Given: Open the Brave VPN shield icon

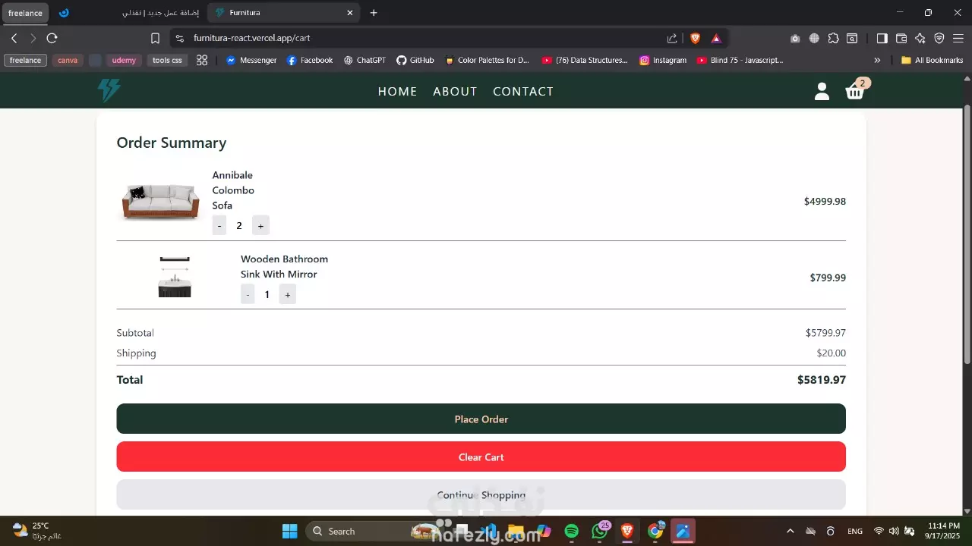Looking at the screenshot, I should tap(939, 38).
